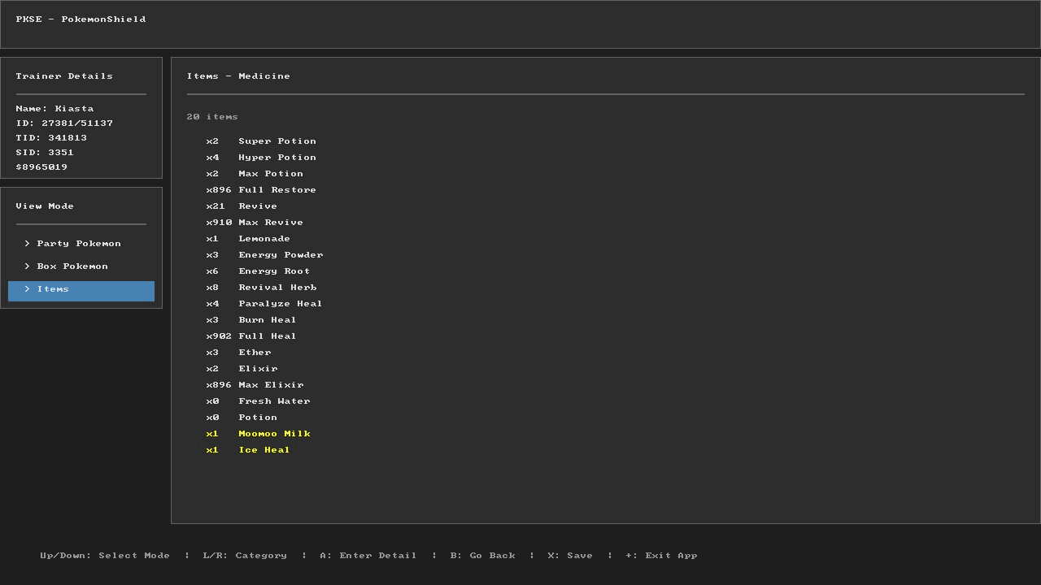Screen dimensions: 1041x585
Task: Select the Burn Heal item
Action: coord(251,320)
